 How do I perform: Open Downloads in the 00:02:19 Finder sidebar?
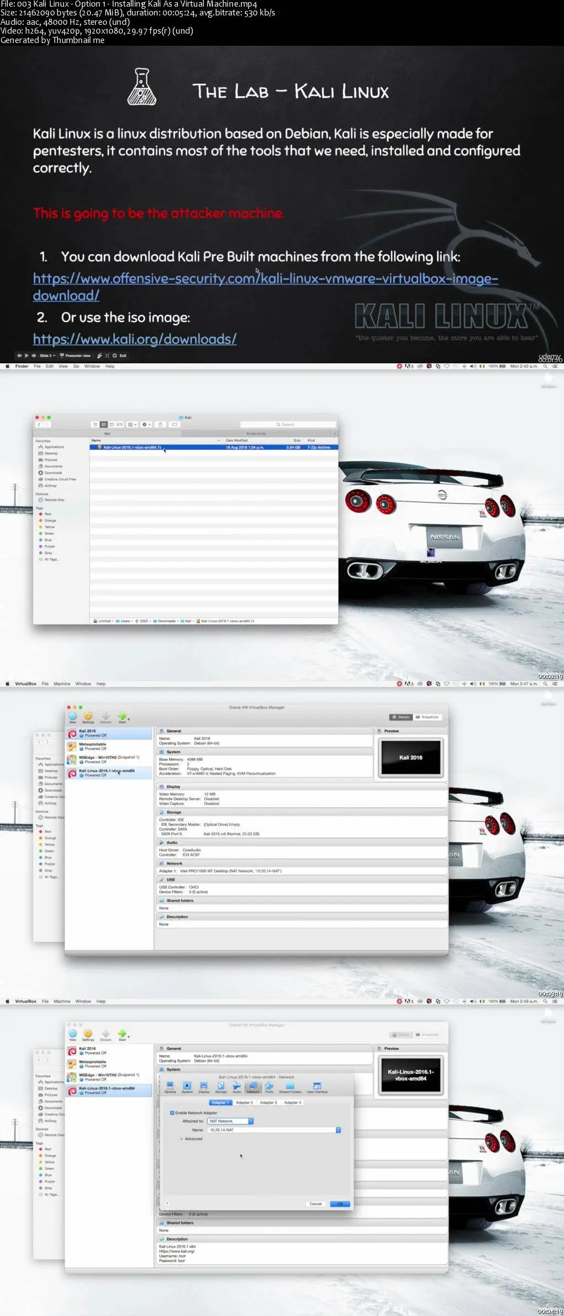coord(50,473)
